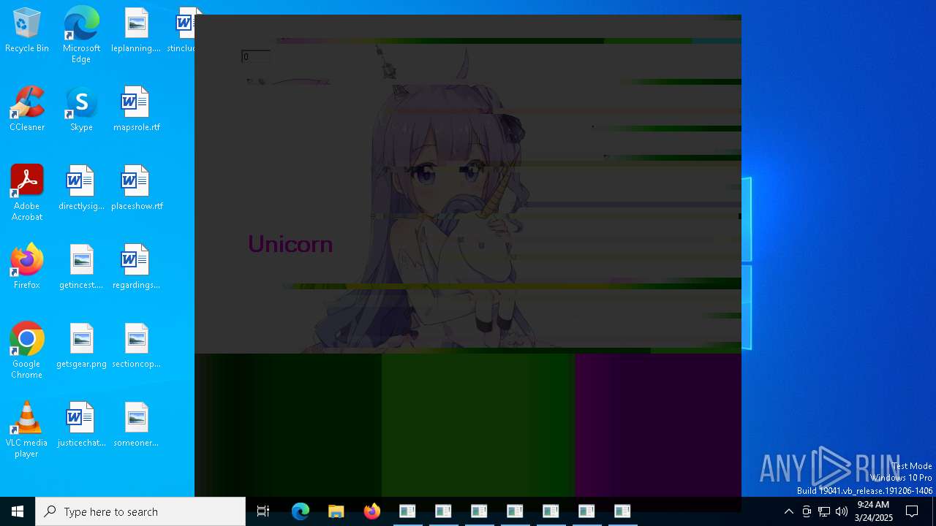Open the Recycle Bin desktop icon
936x526 pixels.
click(27, 31)
